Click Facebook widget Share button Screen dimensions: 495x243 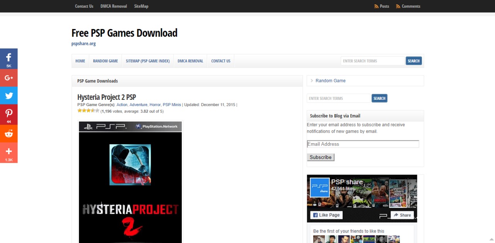click(x=402, y=215)
